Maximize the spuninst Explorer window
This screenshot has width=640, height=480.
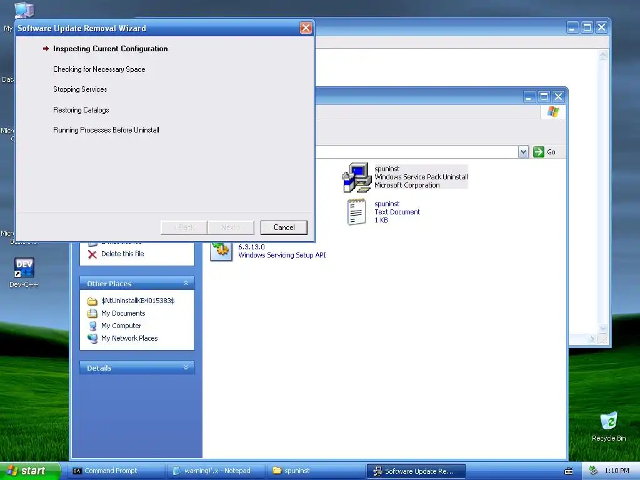[x=544, y=97]
